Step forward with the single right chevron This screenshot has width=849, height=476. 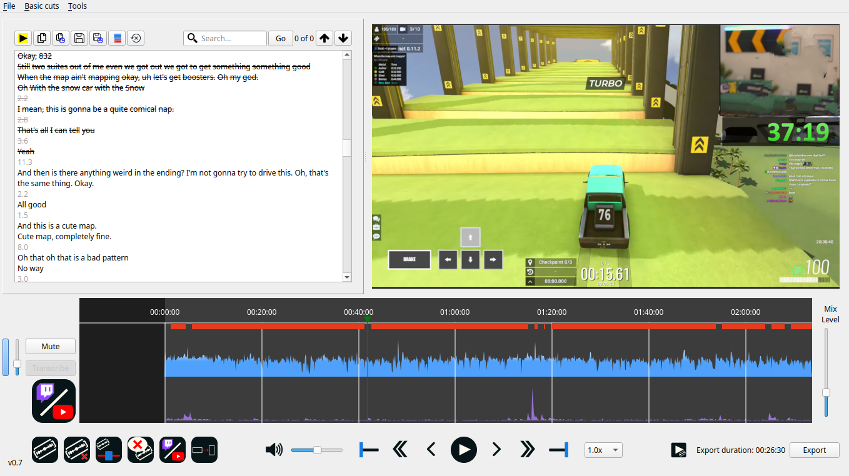[x=496, y=450]
